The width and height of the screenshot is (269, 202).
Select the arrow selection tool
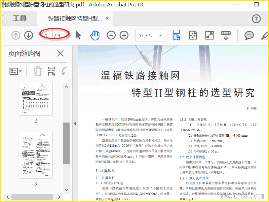tap(79, 35)
